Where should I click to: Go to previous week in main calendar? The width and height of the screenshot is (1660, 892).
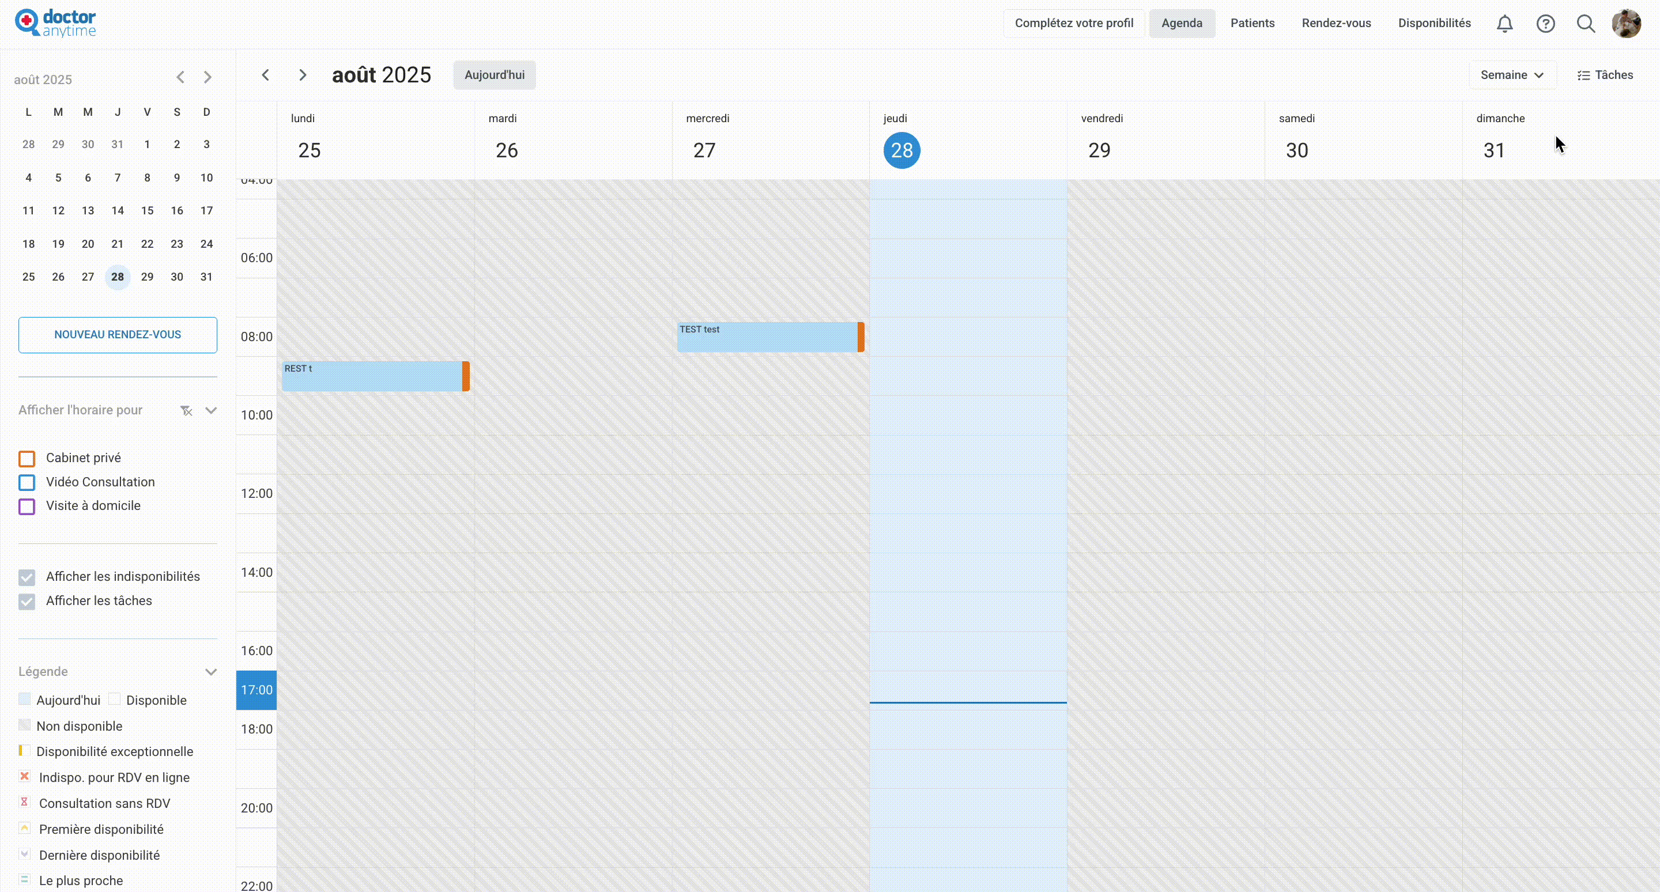tap(266, 75)
